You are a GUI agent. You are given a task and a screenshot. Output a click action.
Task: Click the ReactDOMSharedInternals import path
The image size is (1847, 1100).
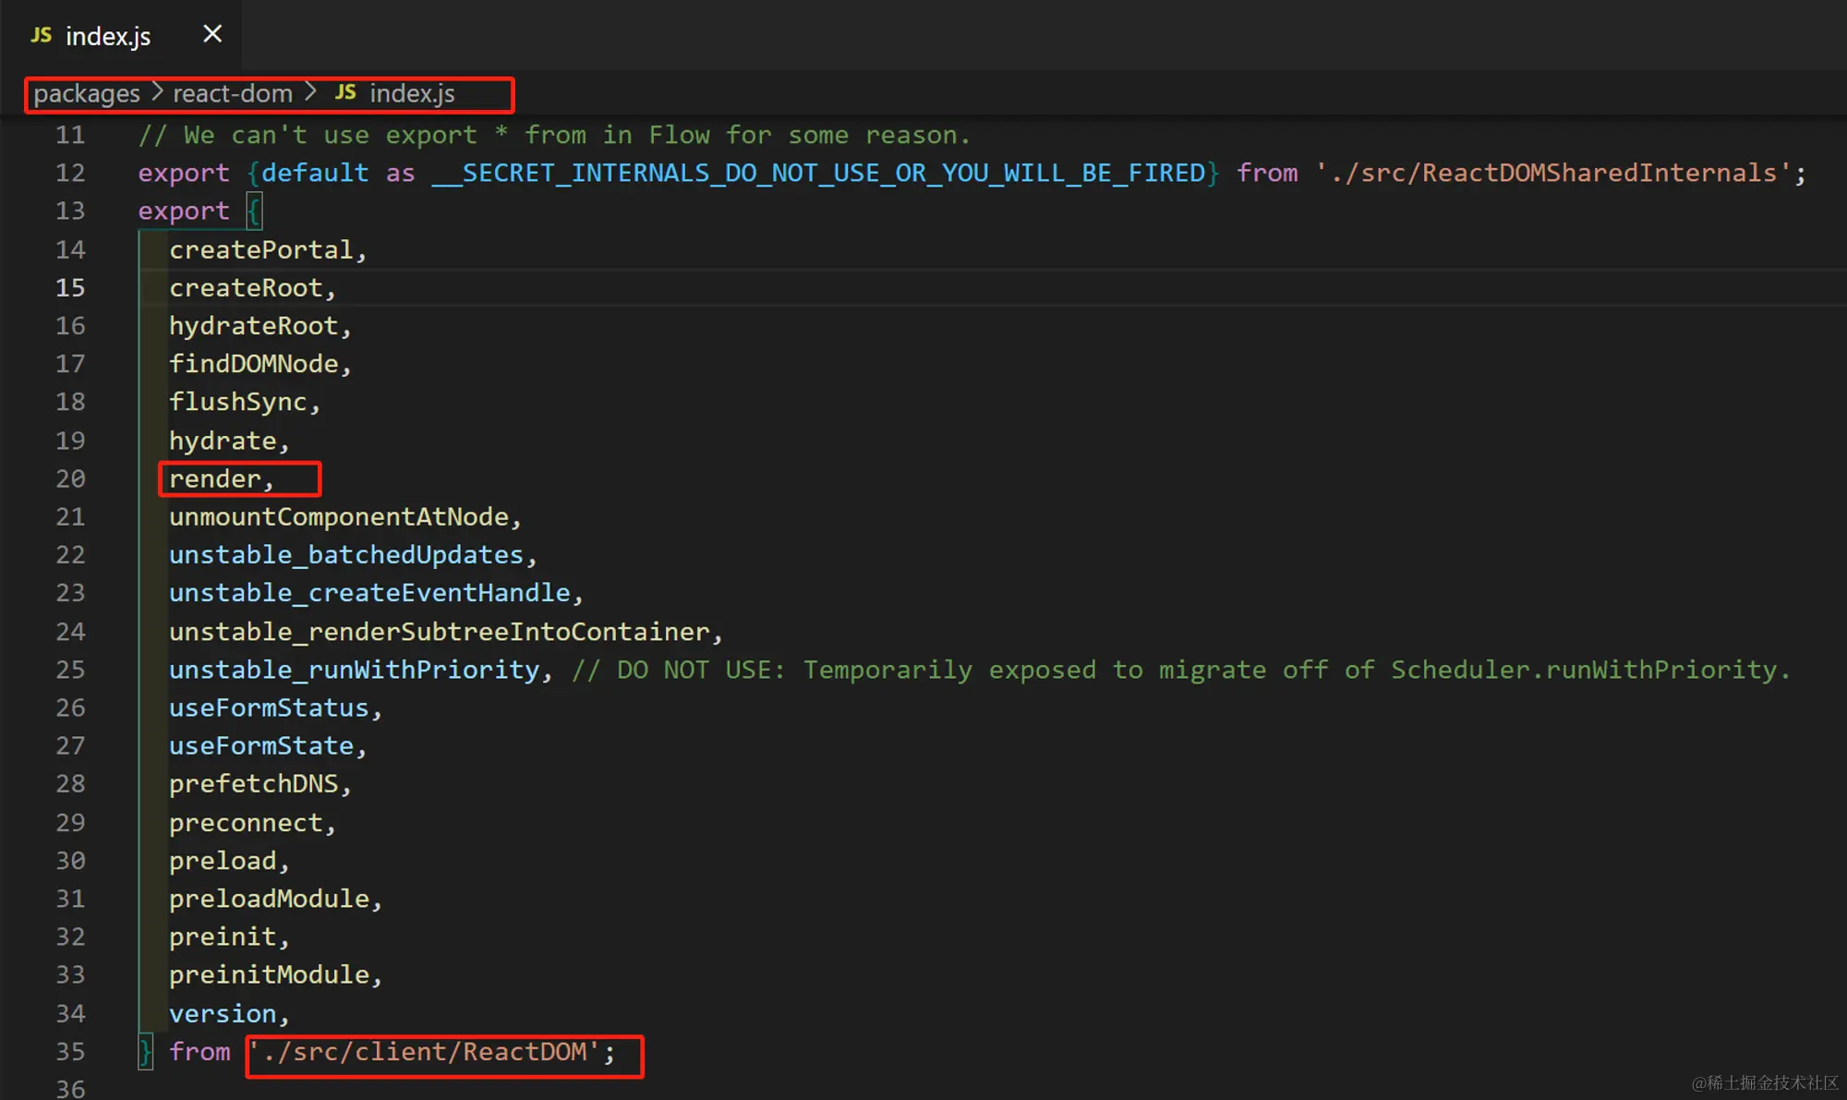click(1551, 174)
